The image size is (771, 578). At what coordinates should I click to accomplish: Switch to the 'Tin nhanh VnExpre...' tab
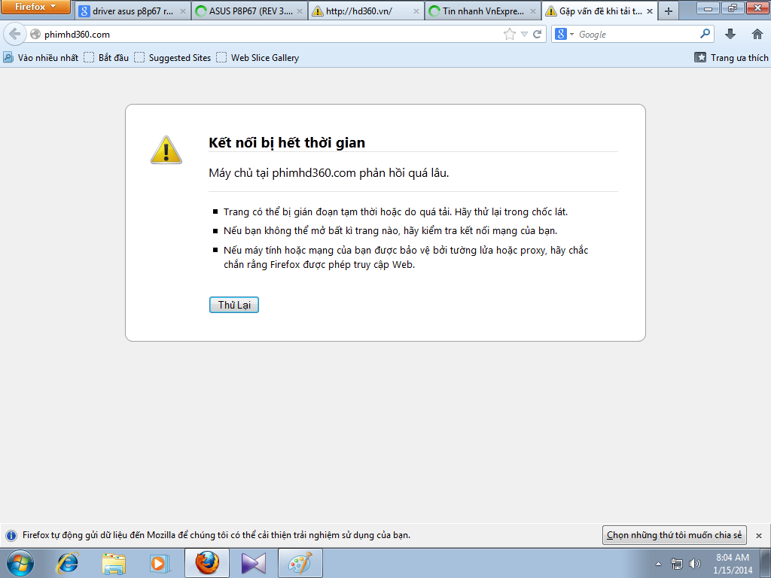coord(483,11)
